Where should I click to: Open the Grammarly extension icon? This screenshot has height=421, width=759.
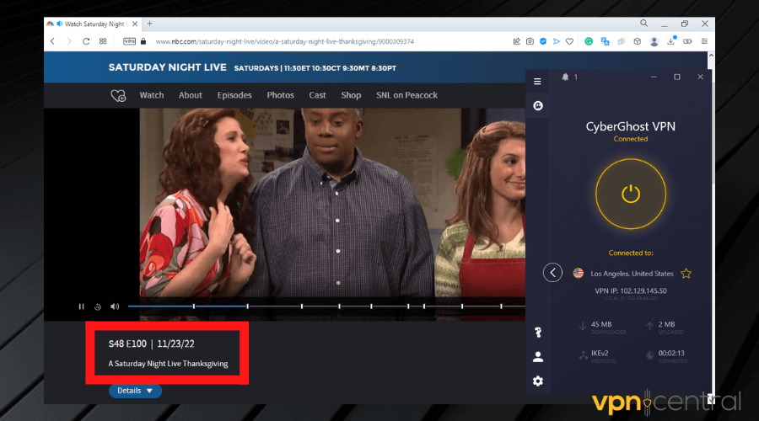(589, 41)
